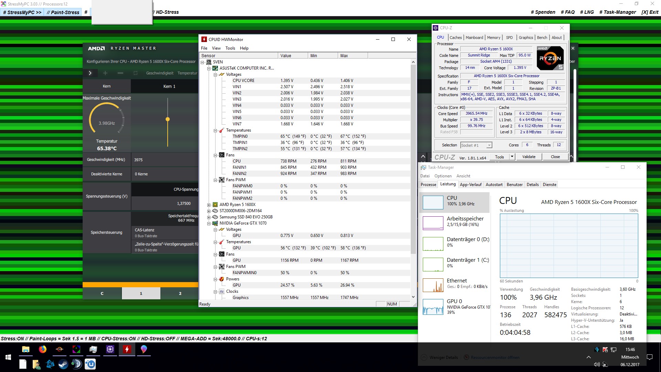Open the CPU-Z taskbar icon
The image size is (661, 372).
coord(110,349)
